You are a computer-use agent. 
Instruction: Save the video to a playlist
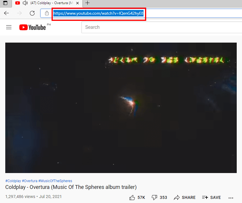coord(212,197)
